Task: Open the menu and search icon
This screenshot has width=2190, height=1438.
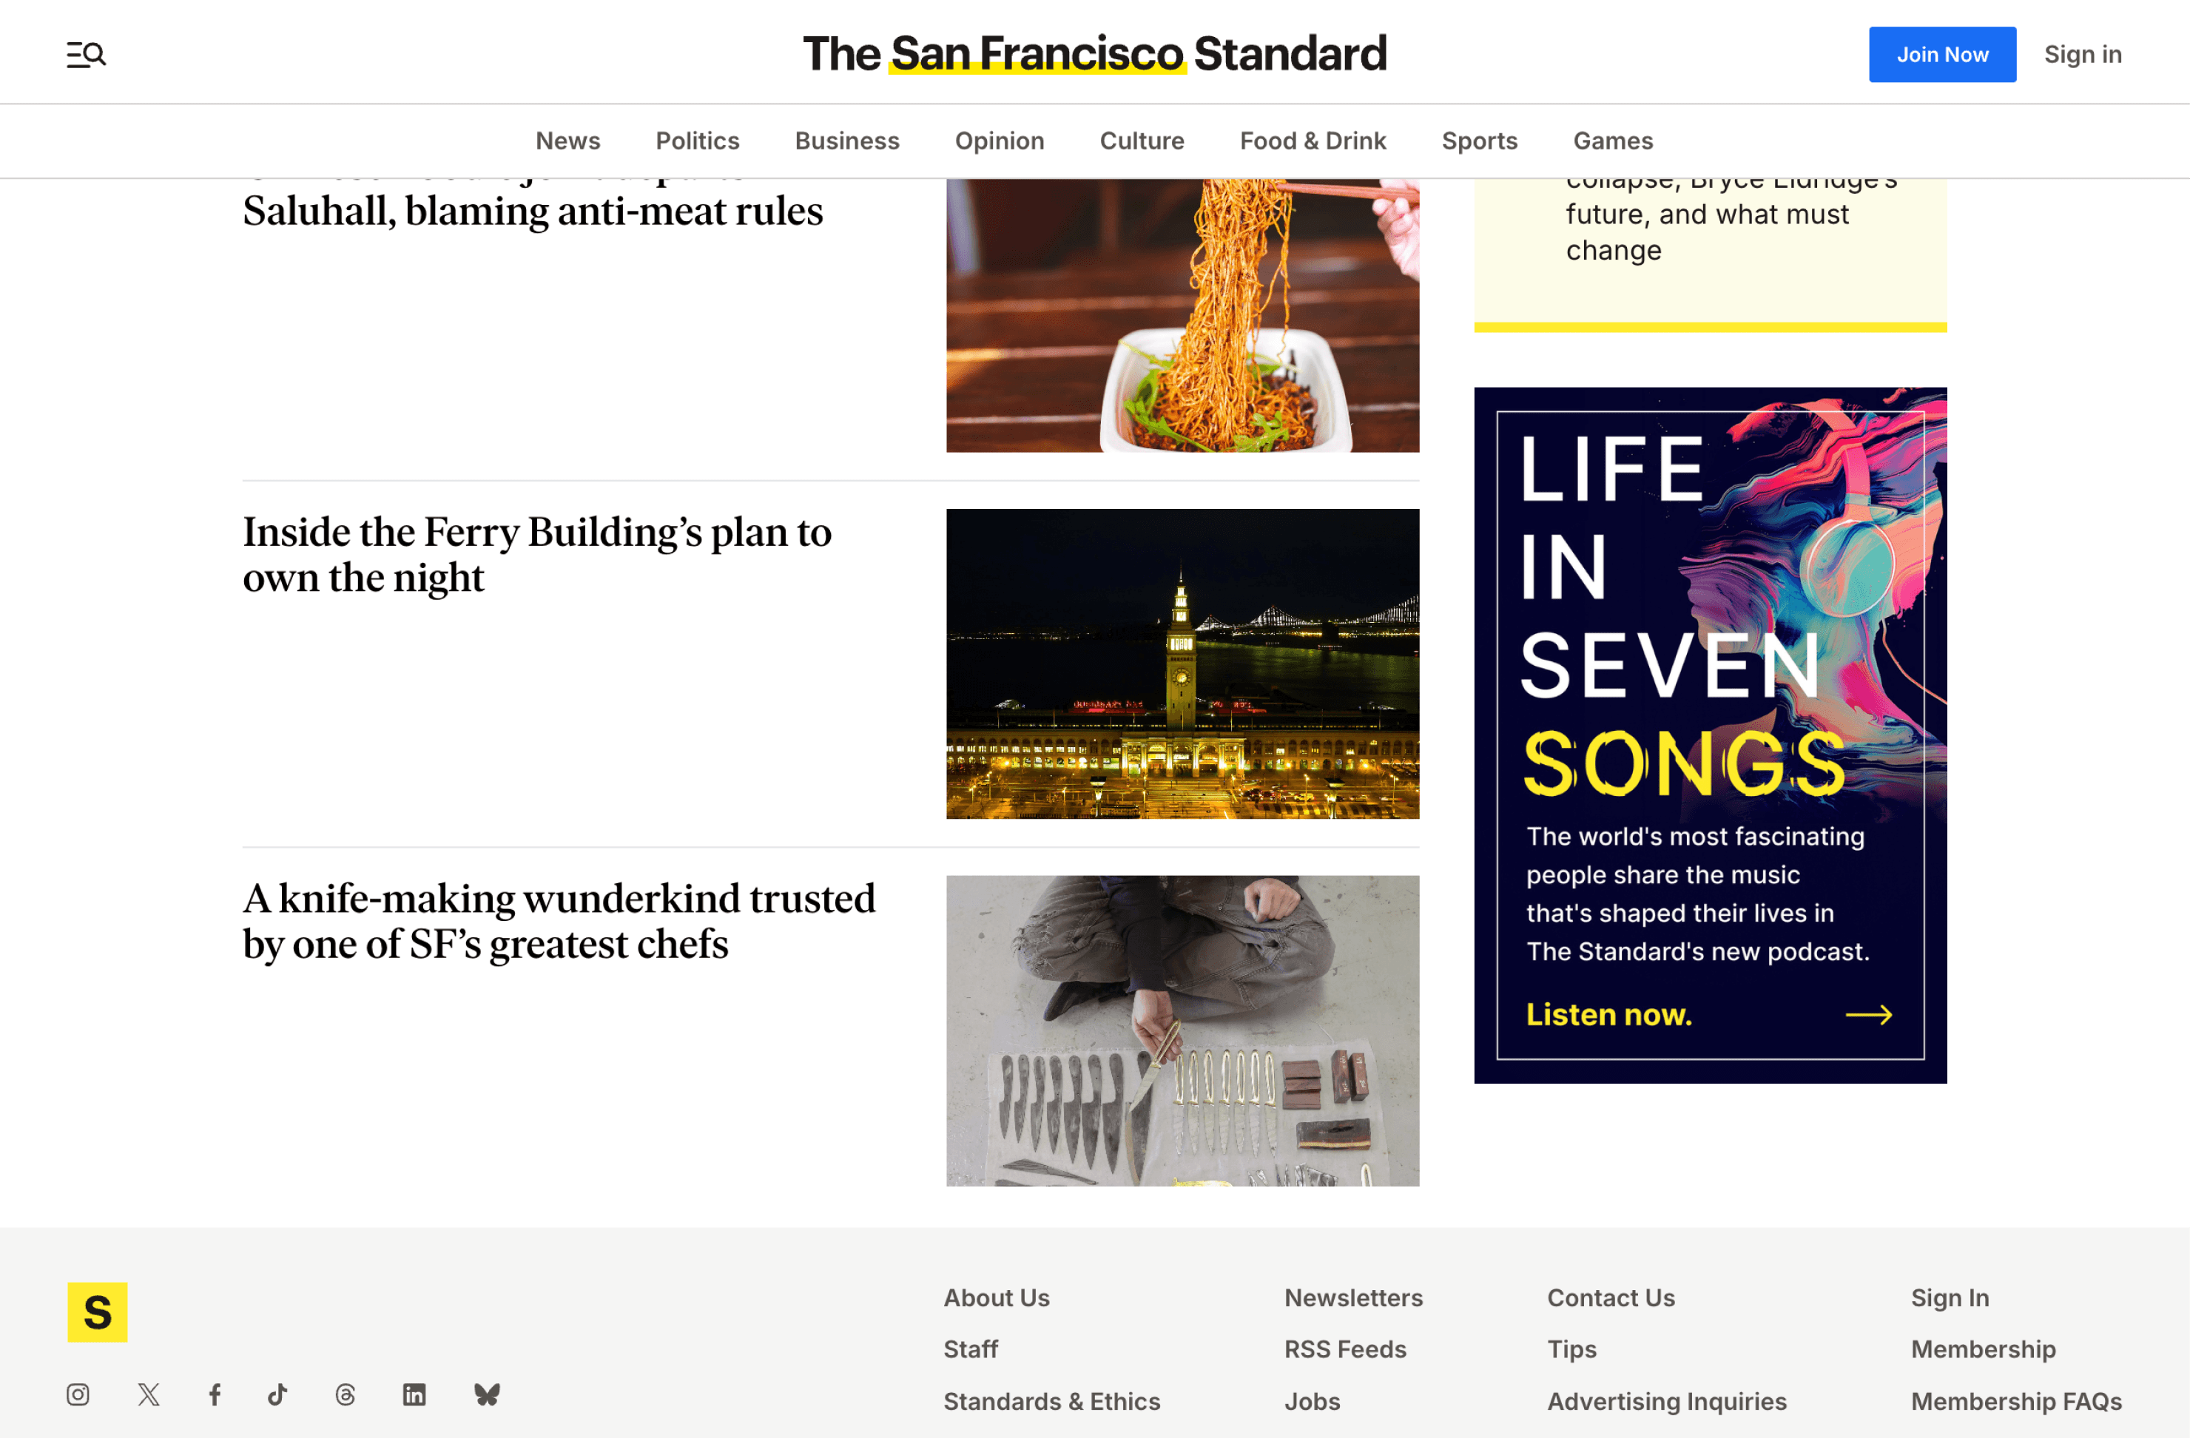Action: point(87,54)
